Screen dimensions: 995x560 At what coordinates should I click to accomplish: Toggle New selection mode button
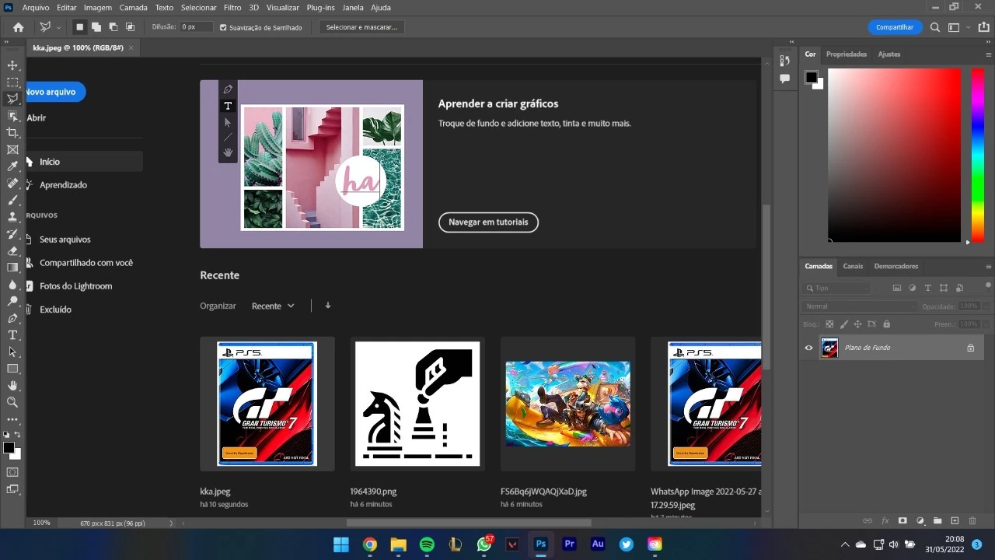pos(79,27)
